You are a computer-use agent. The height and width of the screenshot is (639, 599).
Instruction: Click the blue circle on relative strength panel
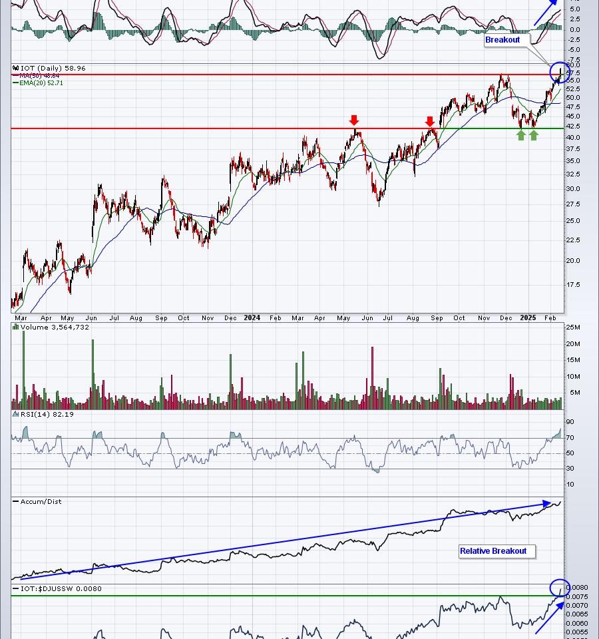point(560,587)
